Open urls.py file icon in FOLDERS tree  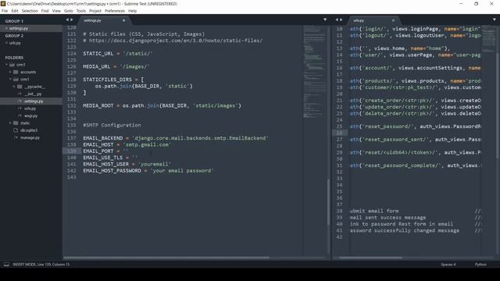pos(20,108)
